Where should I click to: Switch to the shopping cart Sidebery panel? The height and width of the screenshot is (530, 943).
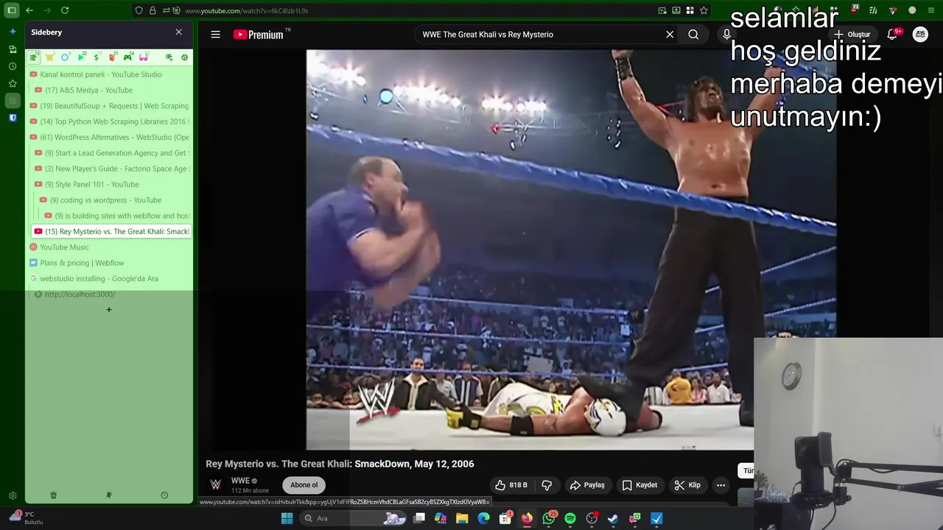(49, 57)
